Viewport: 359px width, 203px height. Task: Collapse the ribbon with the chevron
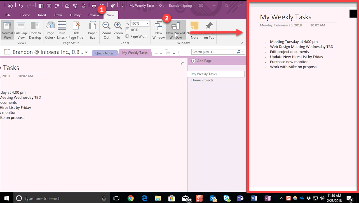242,43
